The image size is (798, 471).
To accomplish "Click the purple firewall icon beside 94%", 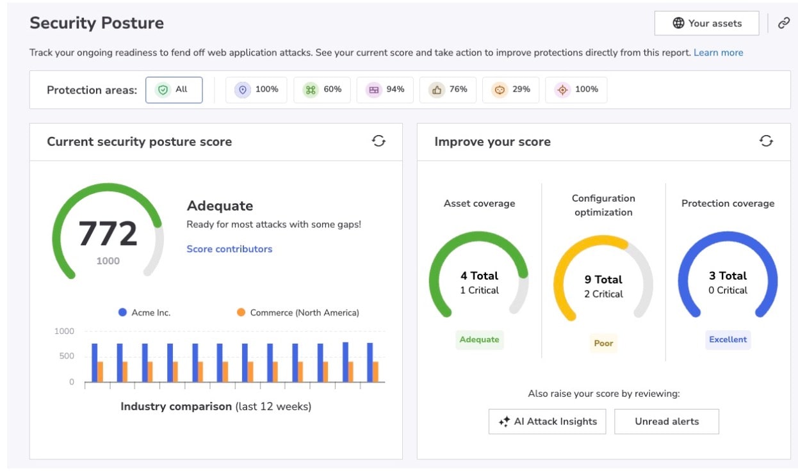I will [x=373, y=90].
